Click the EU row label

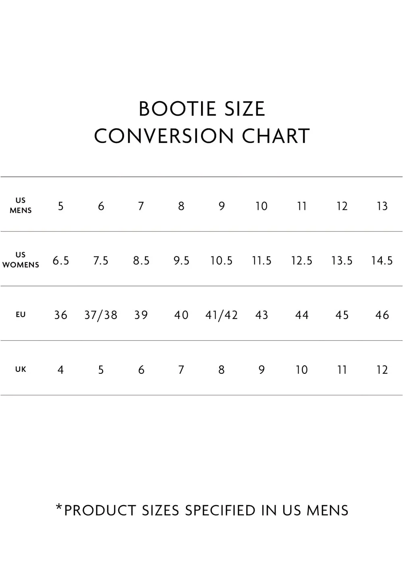coord(21,315)
